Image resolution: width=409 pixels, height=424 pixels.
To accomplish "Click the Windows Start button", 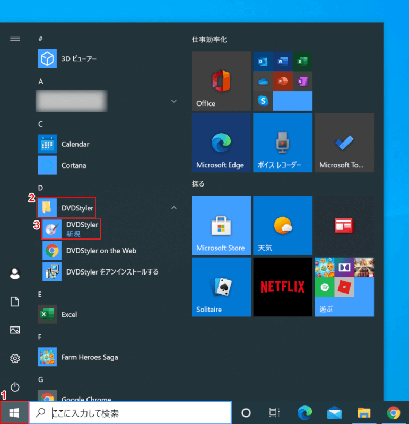I will [14, 413].
